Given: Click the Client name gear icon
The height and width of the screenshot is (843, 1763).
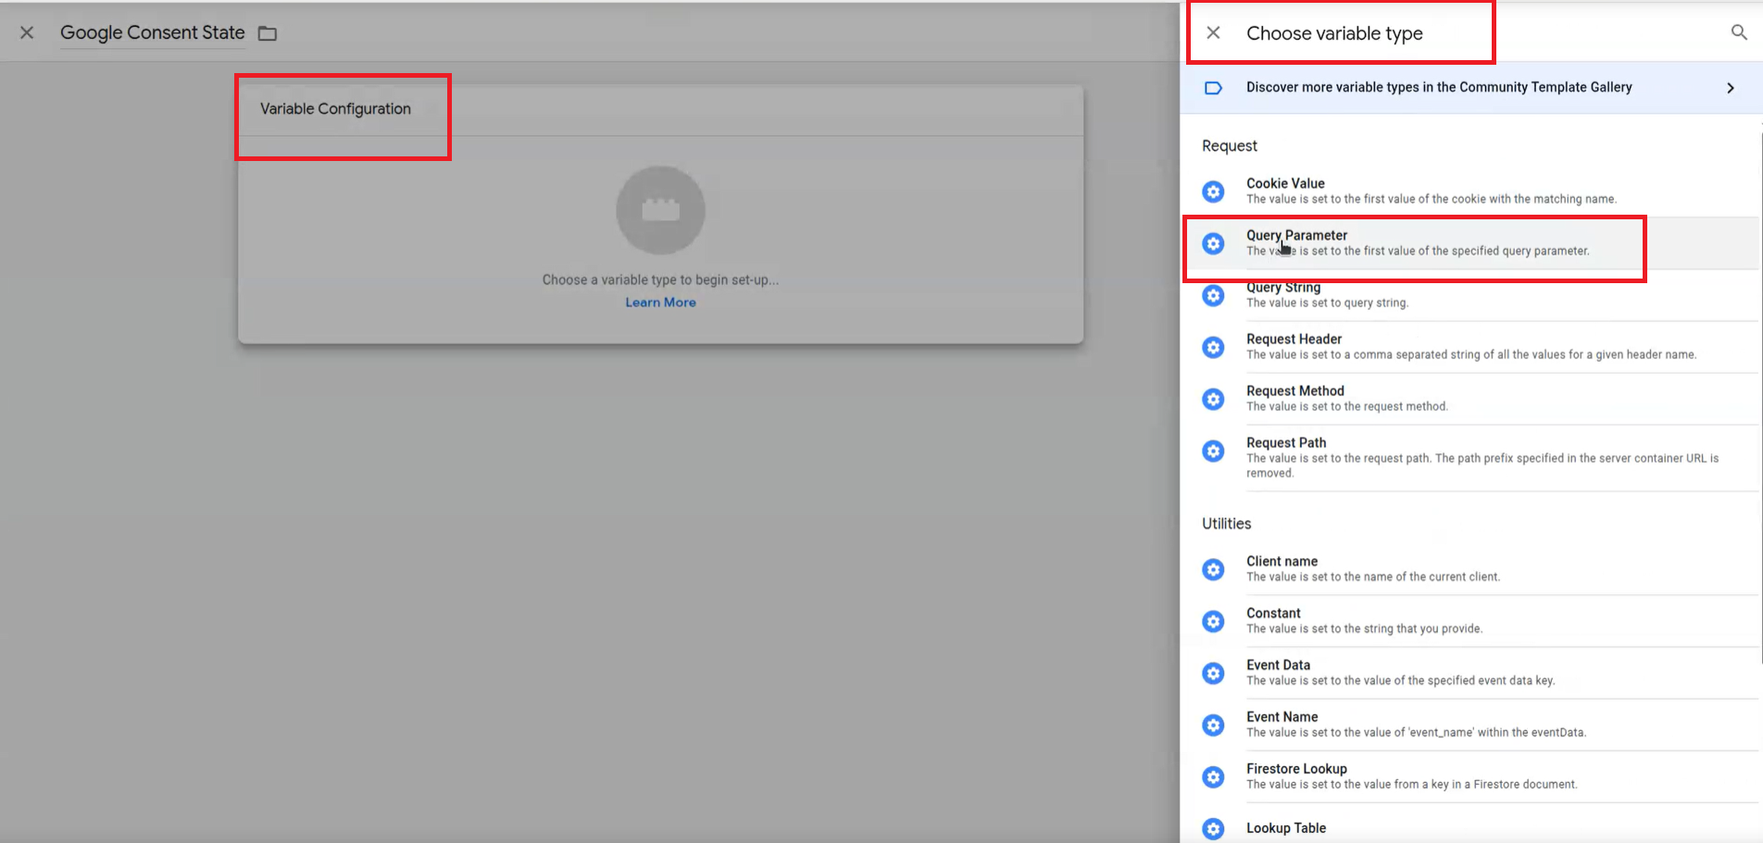Looking at the screenshot, I should tap(1213, 569).
